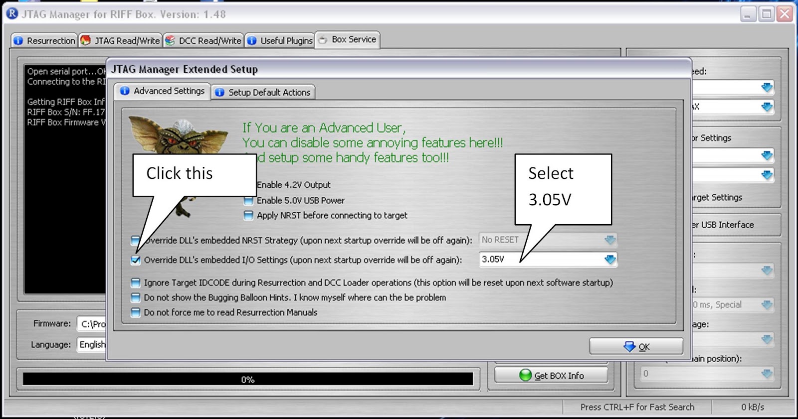Confirm the setup with the OK button
The height and width of the screenshot is (419, 798).
[x=636, y=346]
